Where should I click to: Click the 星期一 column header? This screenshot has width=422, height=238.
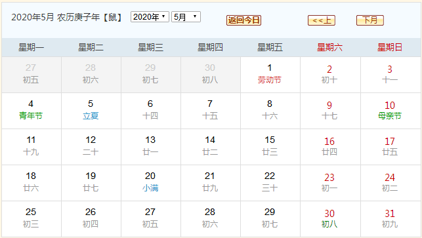(x=32, y=47)
